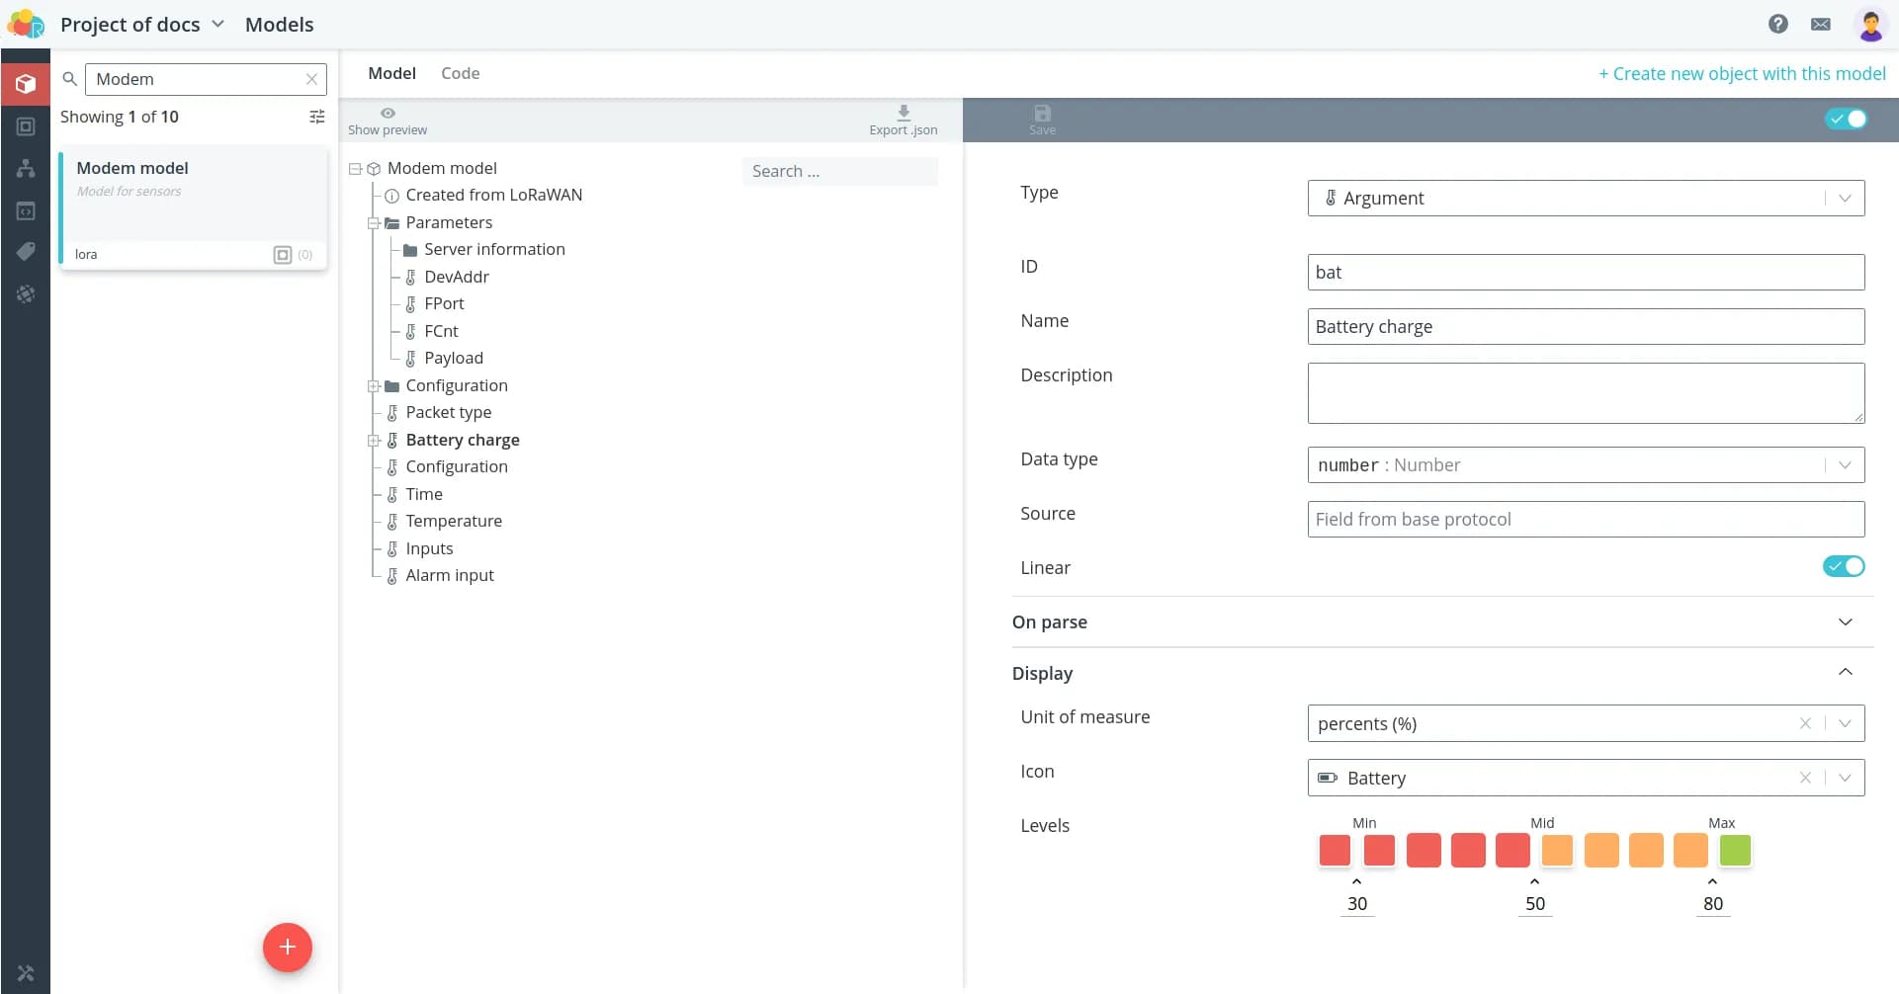Image resolution: width=1899 pixels, height=994 pixels.
Task: Open the Type dropdown showing Argument
Action: 1585,199
